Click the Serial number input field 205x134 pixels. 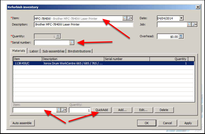52,42
